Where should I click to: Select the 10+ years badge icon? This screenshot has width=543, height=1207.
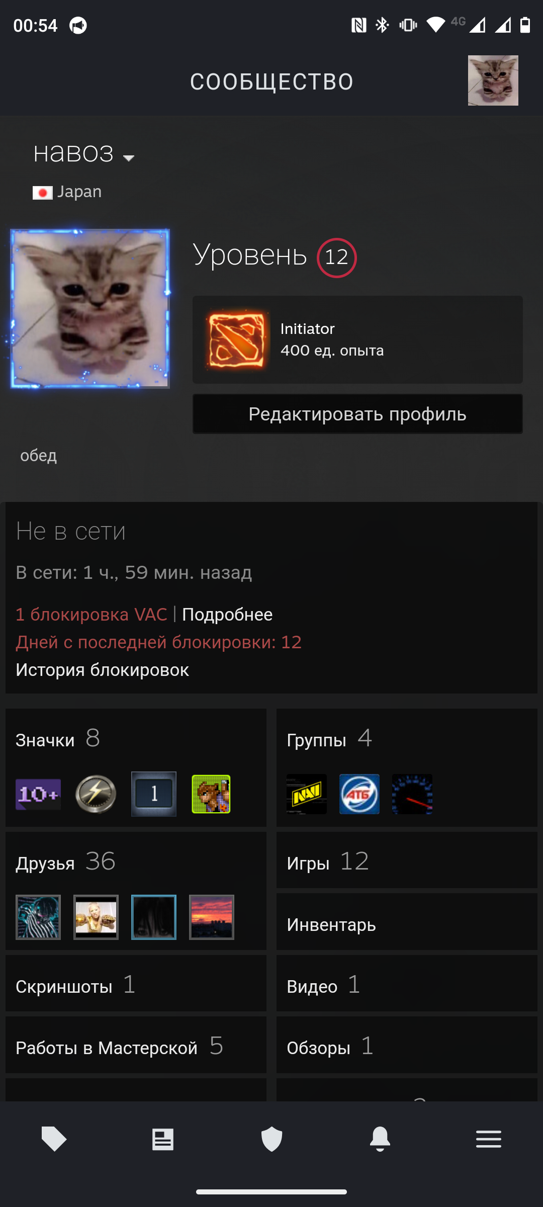(38, 794)
